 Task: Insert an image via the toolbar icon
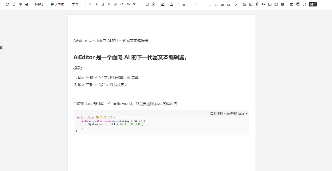[244, 4]
